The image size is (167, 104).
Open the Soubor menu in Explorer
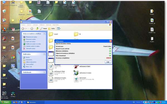point(23,25)
